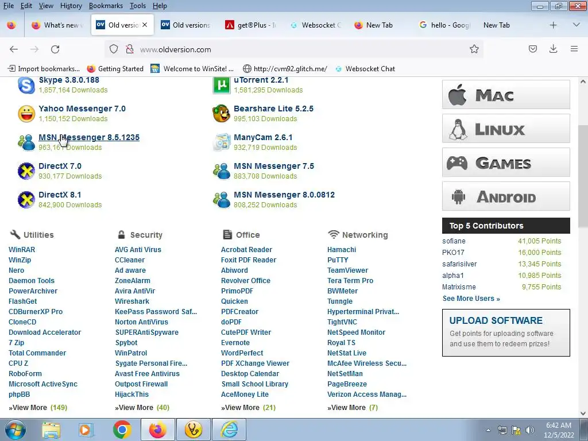Viewport: 588px width, 441px height.
Task: Click the green uTorrent 2.2.1 icon
Action: (x=221, y=85)
